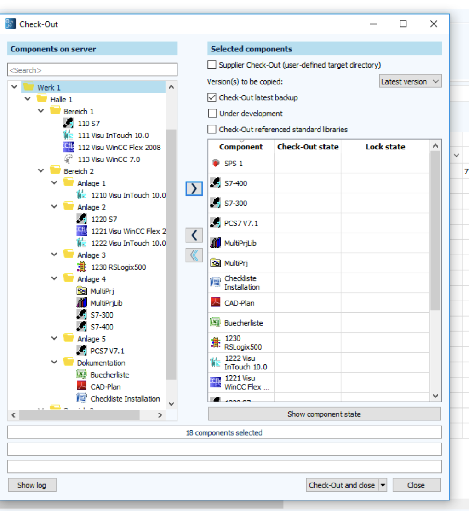Click the 1230 RSLogix500 icon in tree

81,267
